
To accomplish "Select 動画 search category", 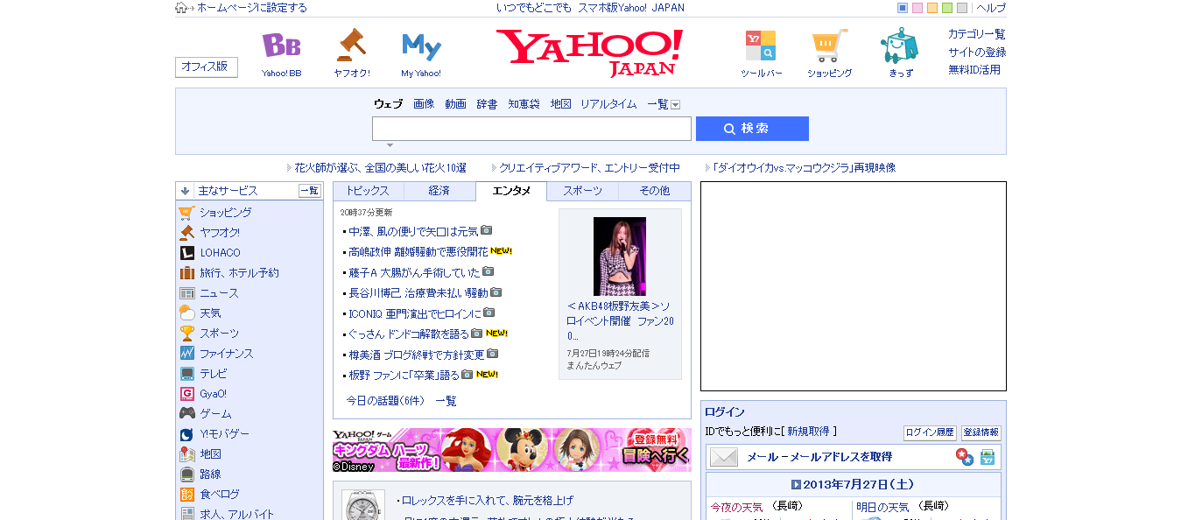I will pos(455,104).
